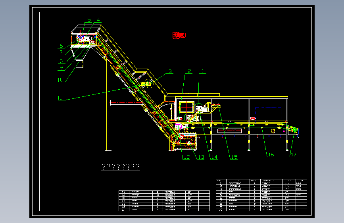This screenshot has height=223, width=344.
Task: Click callout label 17 below the conveyor
Action: click(x=294, y=154)
